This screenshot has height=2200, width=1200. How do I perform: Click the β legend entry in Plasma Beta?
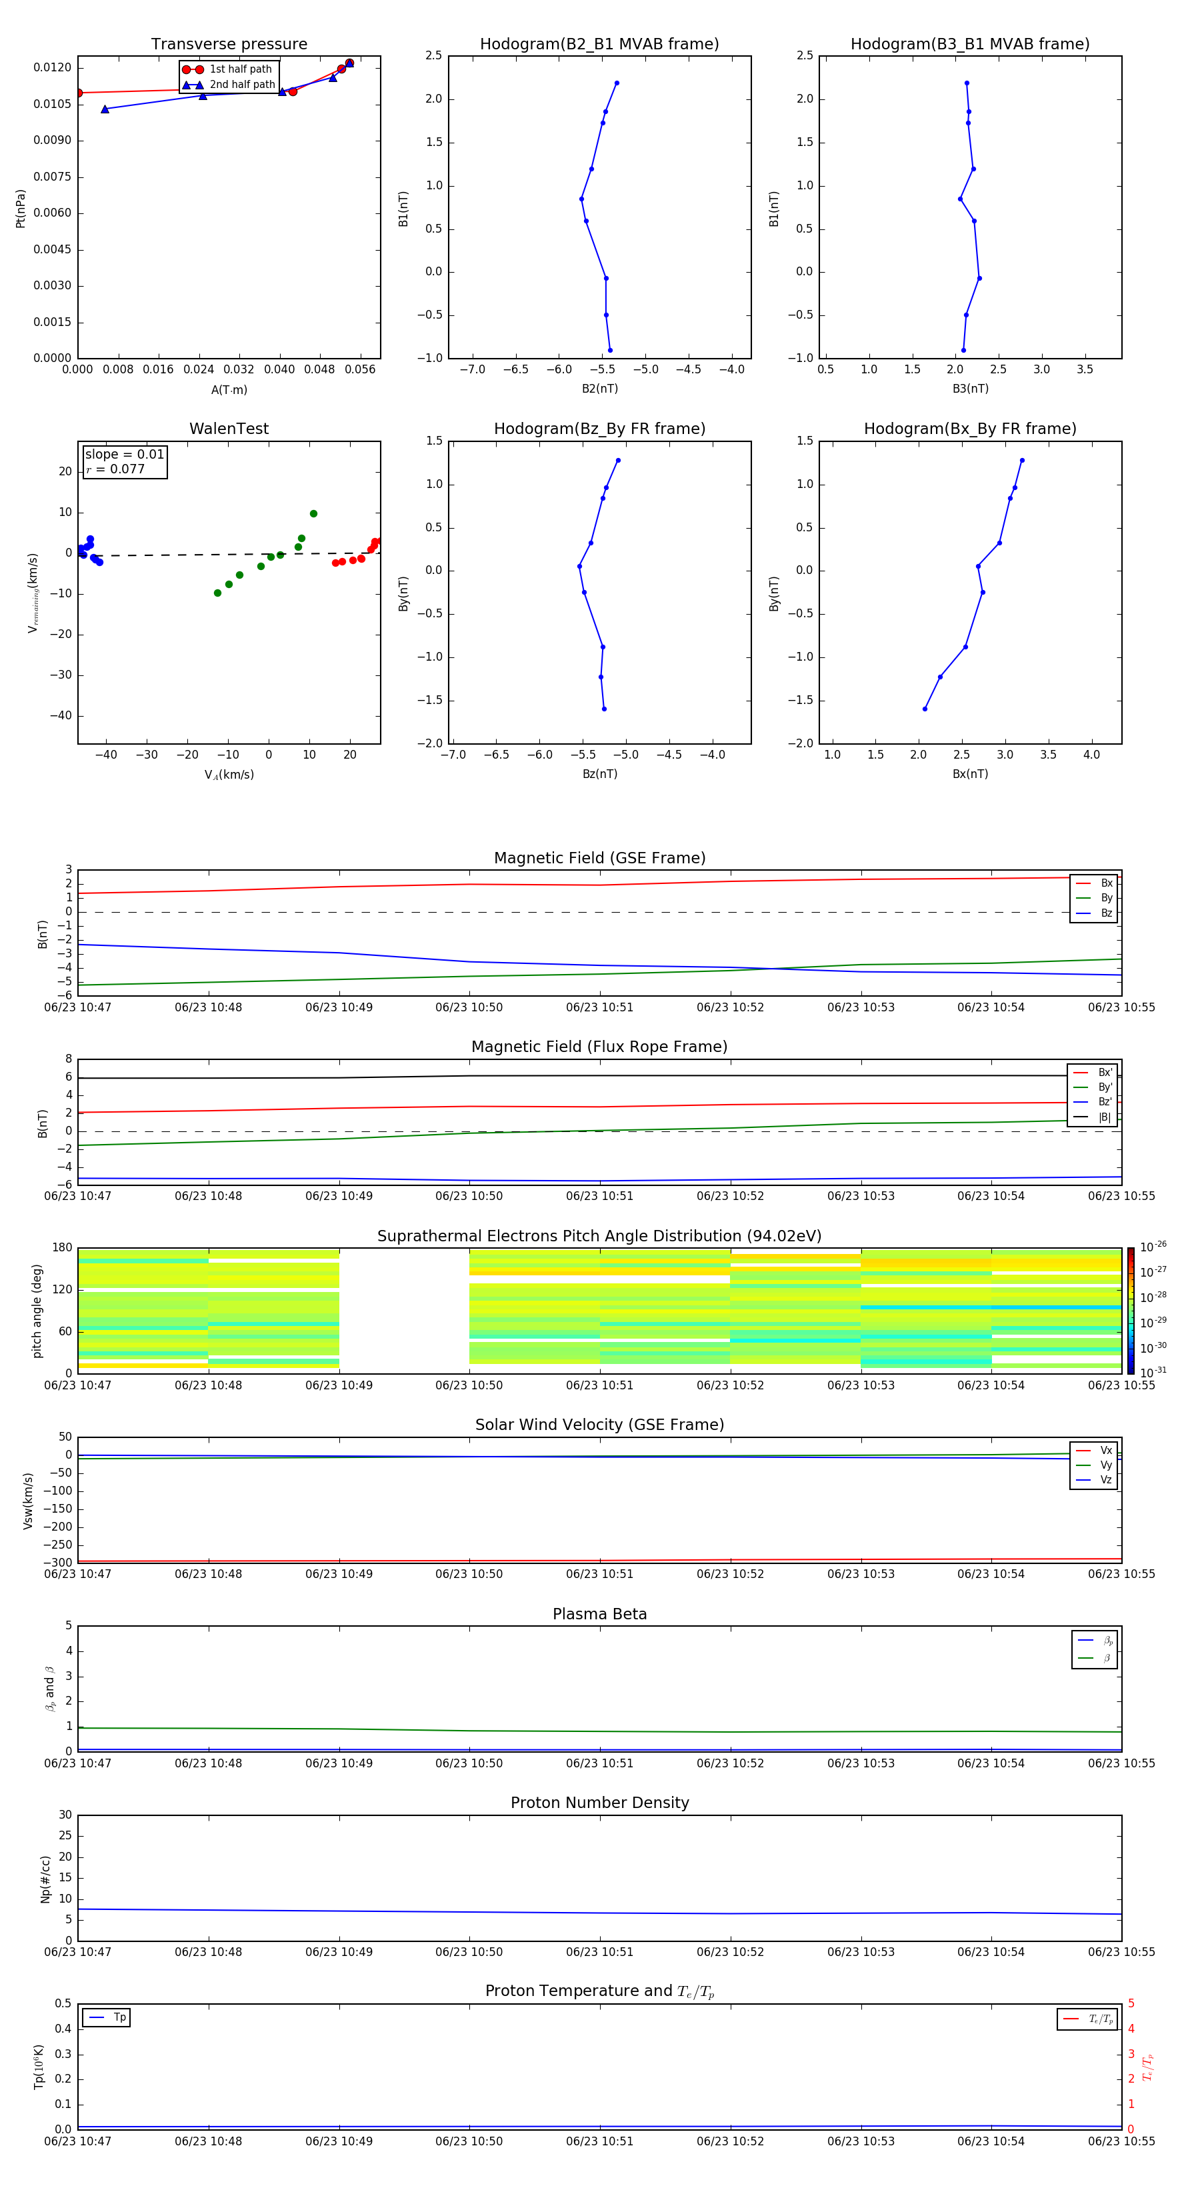(1095, 1659)
